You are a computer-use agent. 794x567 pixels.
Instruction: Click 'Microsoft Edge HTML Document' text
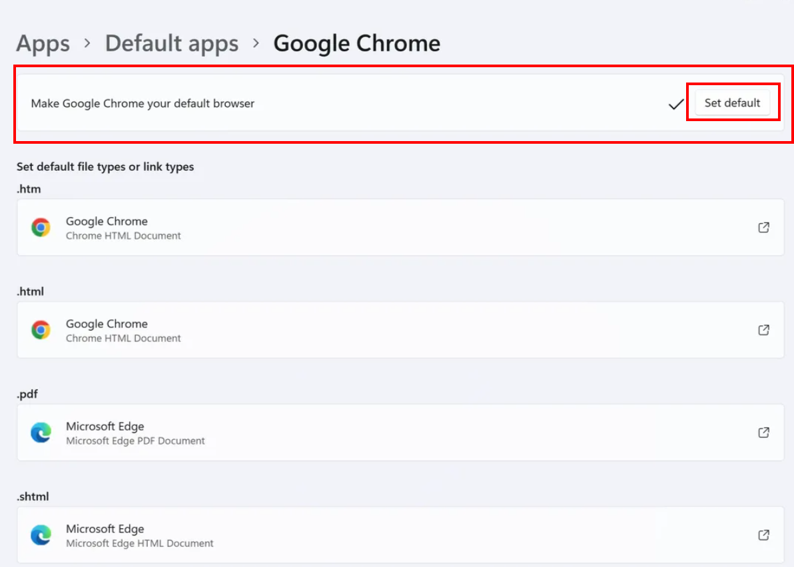click(140, 543)
